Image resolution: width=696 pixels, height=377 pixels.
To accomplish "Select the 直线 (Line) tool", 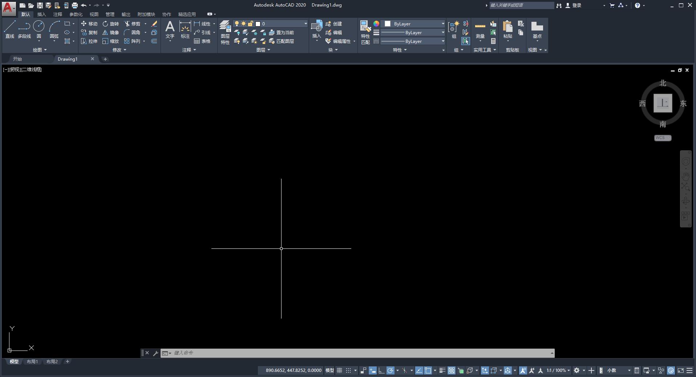I will 10,29.
